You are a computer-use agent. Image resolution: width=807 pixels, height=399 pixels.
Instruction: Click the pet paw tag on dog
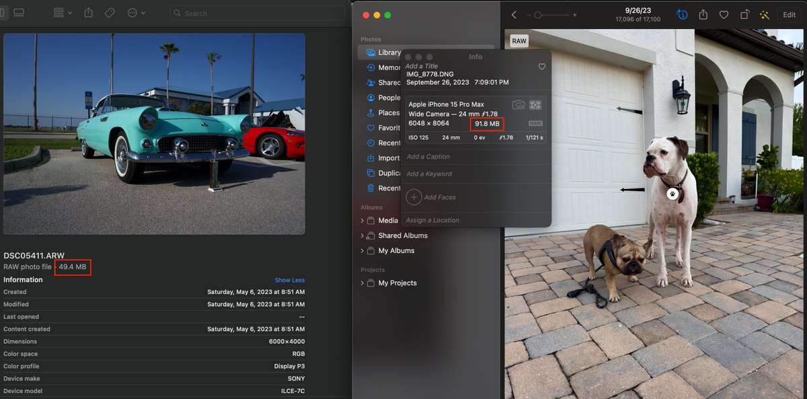click(x=672, y=193)
